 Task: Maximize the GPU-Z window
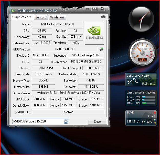click(94, 8)
